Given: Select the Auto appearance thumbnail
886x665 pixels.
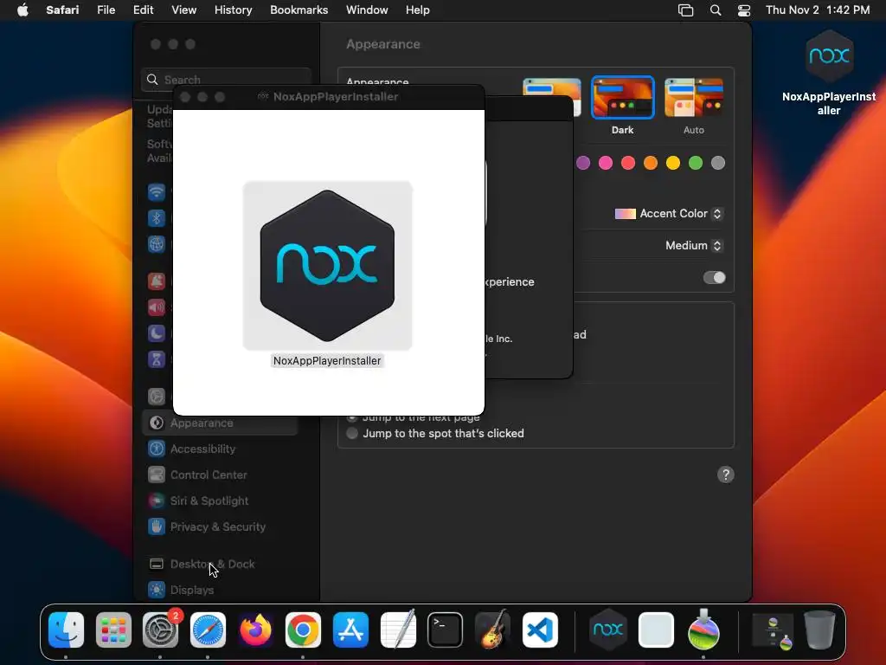Looking at the screenshot, I should pyautogui.click(x=694, y=98).
